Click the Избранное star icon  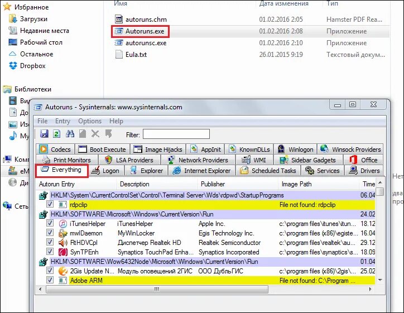pyautogui.click(x=7, y=7)
